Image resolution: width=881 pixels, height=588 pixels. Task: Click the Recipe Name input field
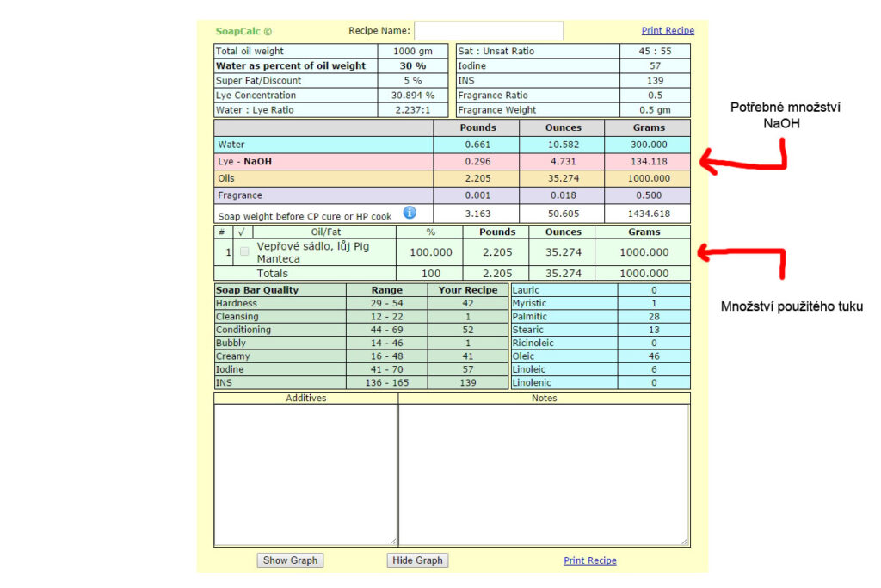coord(489,31)
